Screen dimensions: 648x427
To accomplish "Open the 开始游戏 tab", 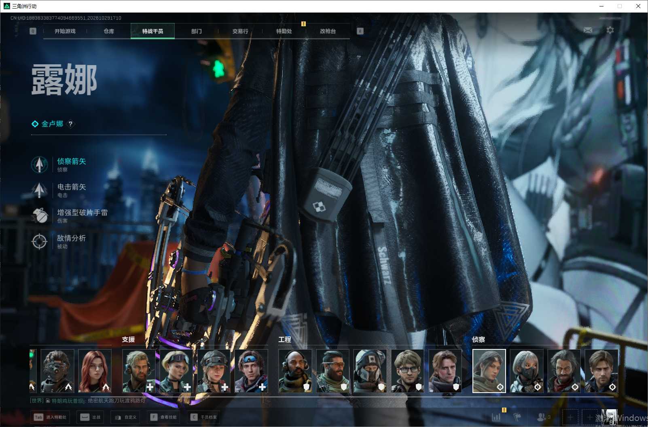I will tap(65, 31).
